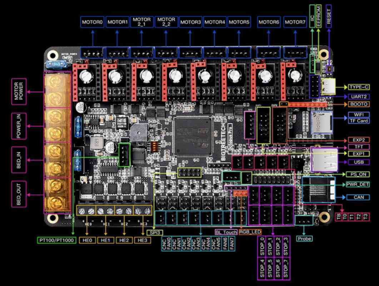Viewport: 379px width, 286px height.
Task: Click the BL_Touch label
Action: coord(226,232)
